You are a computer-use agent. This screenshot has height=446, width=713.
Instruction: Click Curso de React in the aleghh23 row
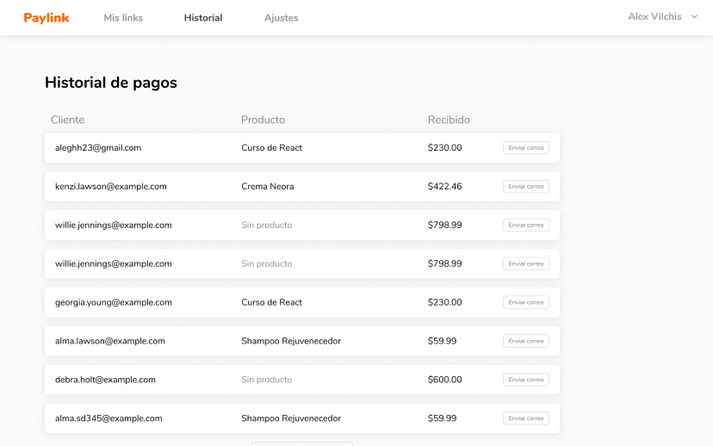coord(272,148)
